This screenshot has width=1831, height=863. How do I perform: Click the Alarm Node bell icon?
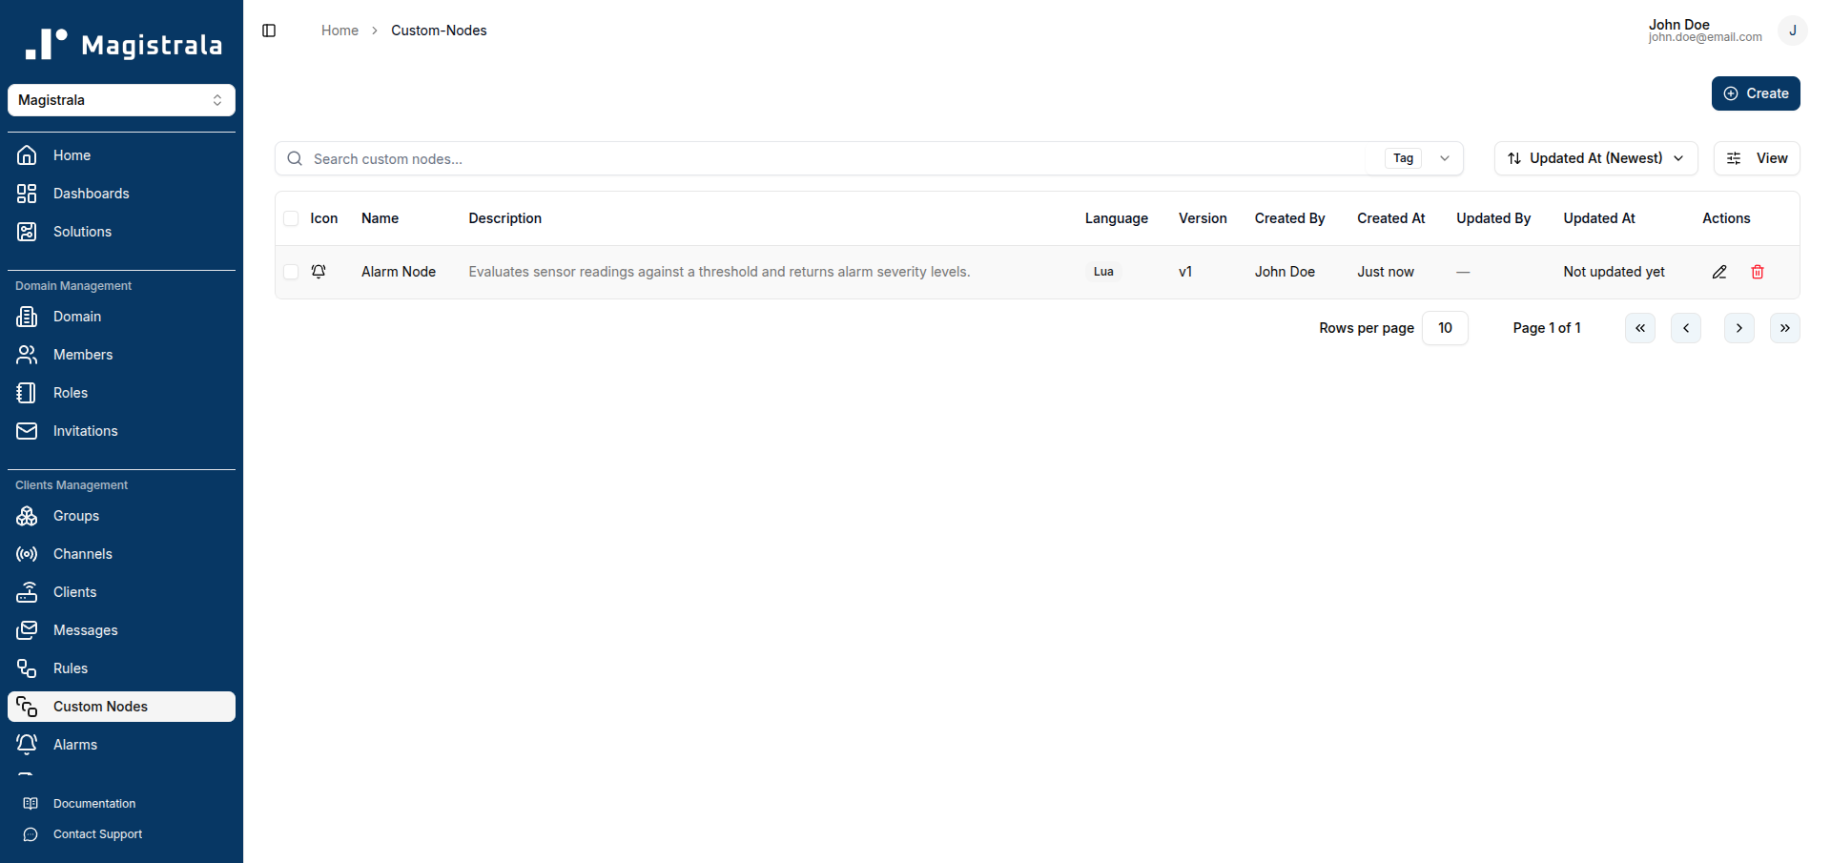[319, 272]
